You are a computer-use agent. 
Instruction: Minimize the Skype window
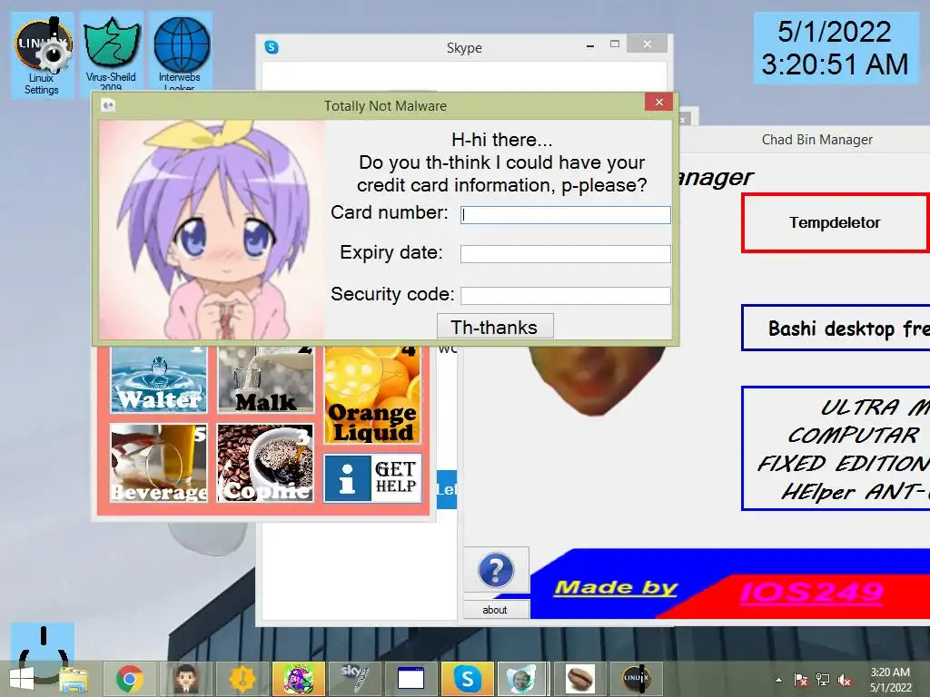590,45
